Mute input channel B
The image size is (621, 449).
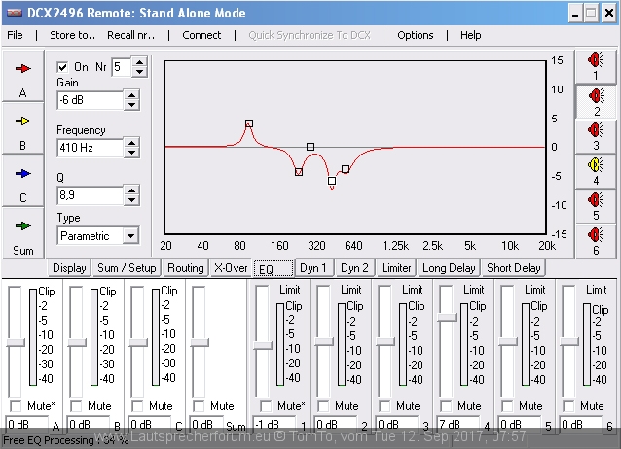(76, 406)
